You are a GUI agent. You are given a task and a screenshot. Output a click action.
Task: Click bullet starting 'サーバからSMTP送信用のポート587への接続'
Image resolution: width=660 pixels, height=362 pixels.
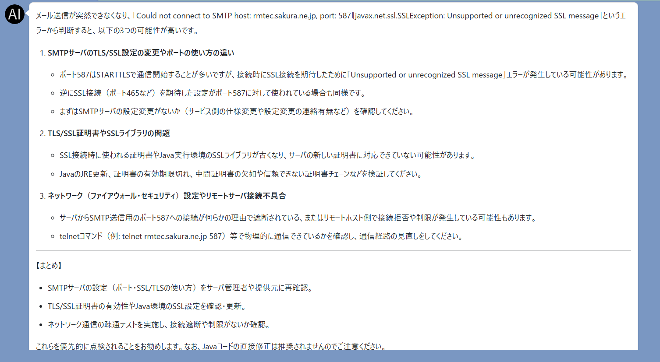click(299, 218)
